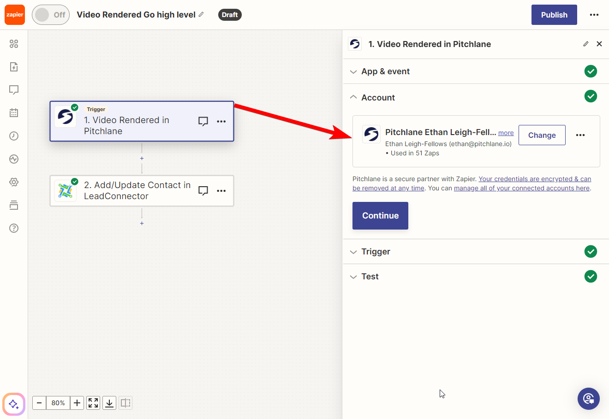
Task: Collapse the Account section
Action: click(476, 97)
